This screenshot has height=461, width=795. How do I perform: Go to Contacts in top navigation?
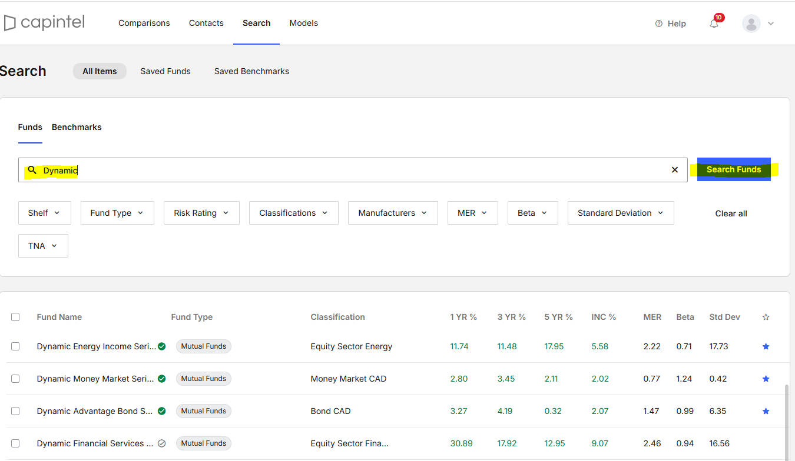point(206,23)
